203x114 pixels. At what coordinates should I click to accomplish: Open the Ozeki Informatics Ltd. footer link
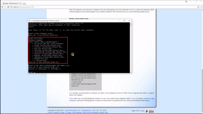(x=72, y=110)
